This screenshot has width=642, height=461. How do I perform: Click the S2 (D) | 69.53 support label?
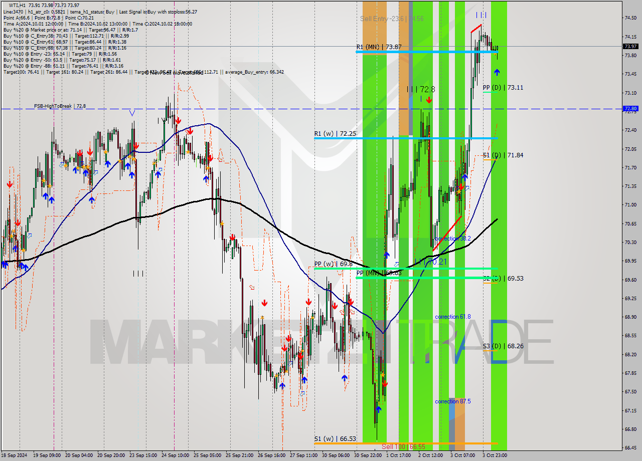click(x=503, y=278)
